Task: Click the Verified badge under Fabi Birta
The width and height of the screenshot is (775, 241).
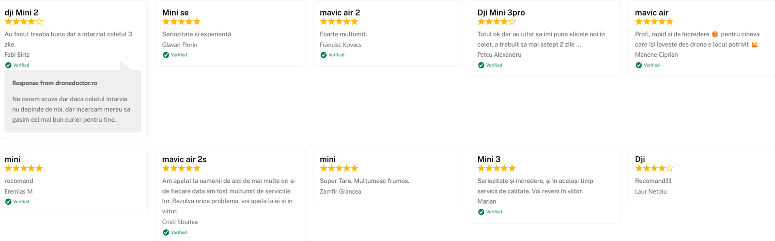Action: (17, 65)
